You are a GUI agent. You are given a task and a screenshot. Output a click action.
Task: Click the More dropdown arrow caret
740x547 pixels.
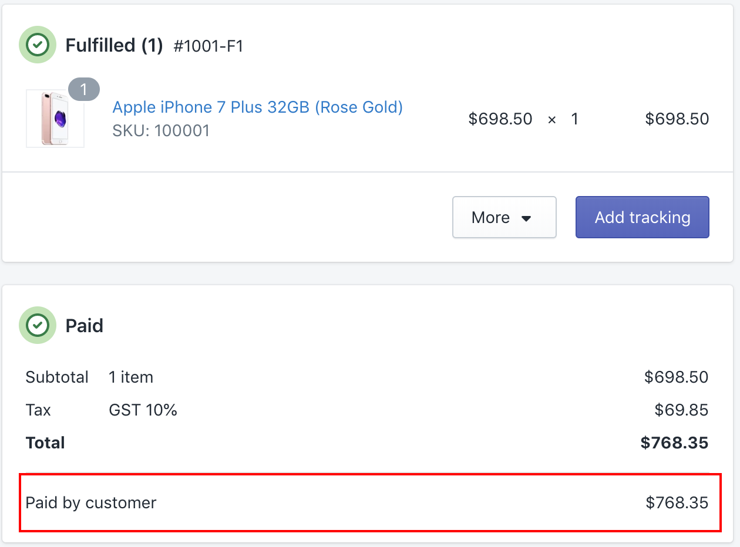526,218
